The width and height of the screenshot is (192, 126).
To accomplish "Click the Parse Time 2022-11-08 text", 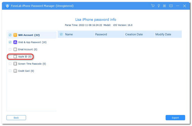I will [84, 25].
